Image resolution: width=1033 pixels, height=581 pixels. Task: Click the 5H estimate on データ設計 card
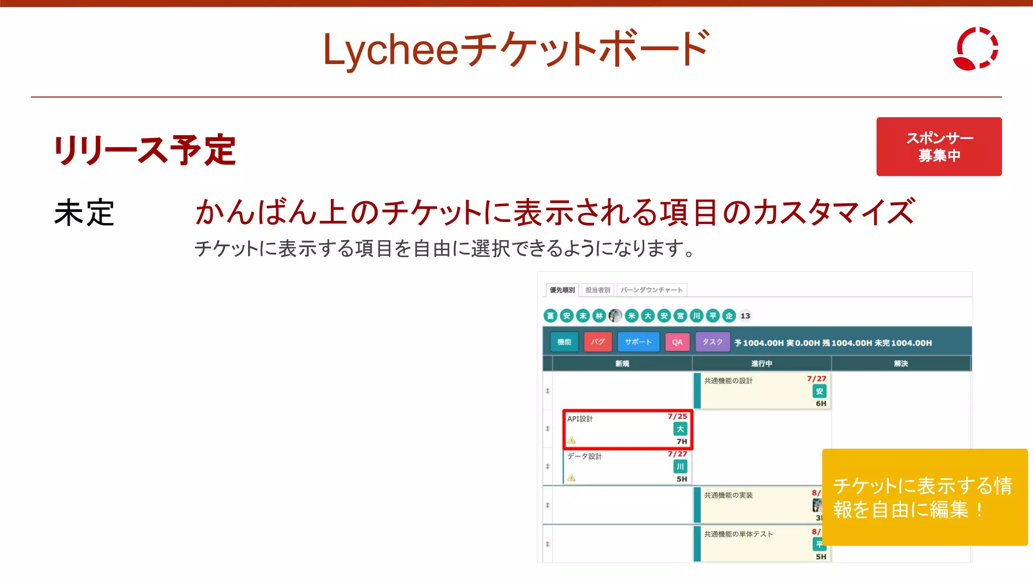(x=682, y=479)
